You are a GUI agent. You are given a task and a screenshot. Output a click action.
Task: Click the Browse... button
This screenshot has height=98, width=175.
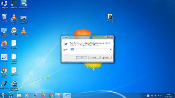pos(106,58)
